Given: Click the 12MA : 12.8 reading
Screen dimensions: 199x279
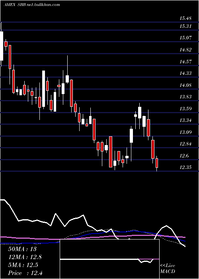Looking at the screenshot, I should tap(25, 257).
